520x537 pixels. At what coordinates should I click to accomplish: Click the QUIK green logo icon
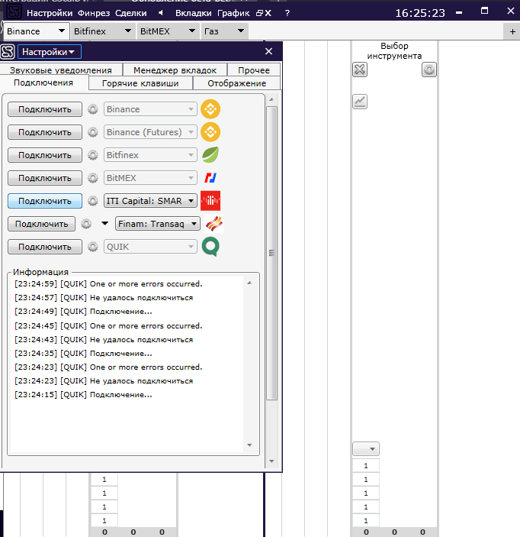tap(210, 247)
